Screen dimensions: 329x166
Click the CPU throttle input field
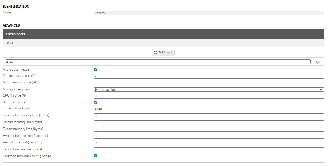(x=209, y=96)
